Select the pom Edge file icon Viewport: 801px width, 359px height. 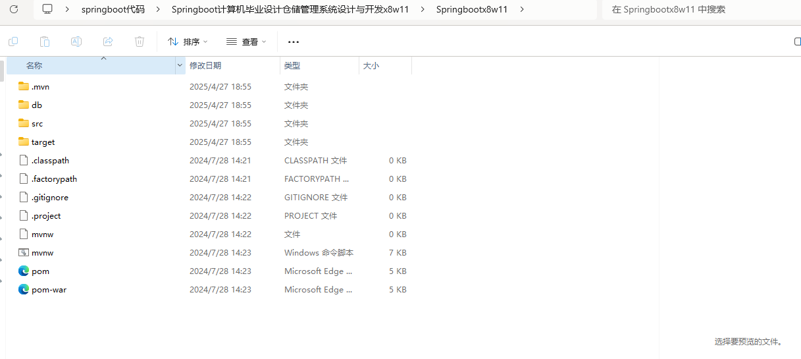[x=24, y=271]
